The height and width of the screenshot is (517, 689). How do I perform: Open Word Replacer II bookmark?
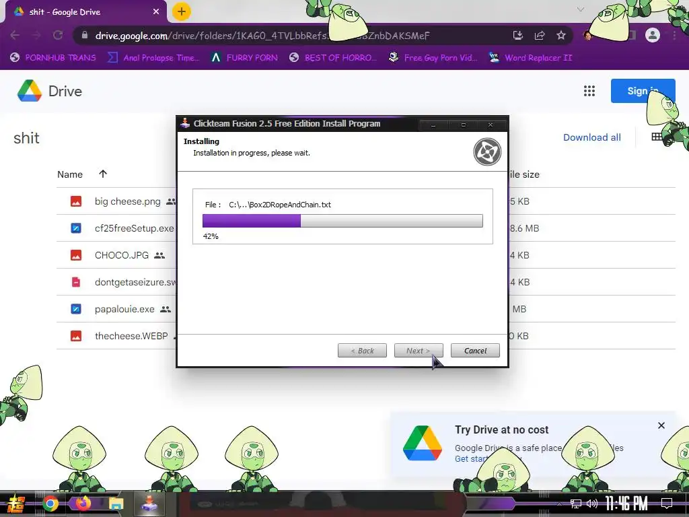coord(531,58)
